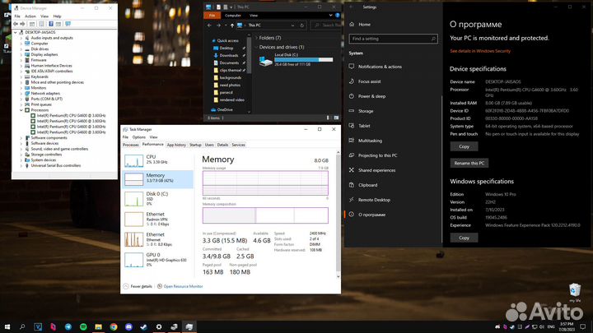The height and width of the screenshot is (333, 593).
Task: Open the Home icon in Settings
Action: 352,24
